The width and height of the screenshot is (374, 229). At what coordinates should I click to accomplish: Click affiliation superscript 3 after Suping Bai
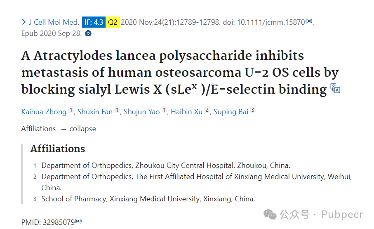pyautogui.click(x=253, y=110)
